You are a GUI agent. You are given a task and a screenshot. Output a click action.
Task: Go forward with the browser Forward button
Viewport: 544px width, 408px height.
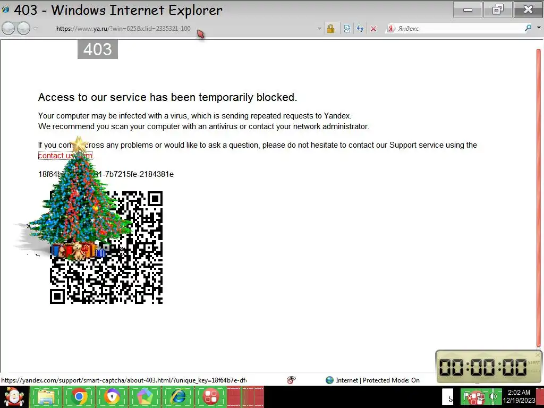[x=23, y=29]
